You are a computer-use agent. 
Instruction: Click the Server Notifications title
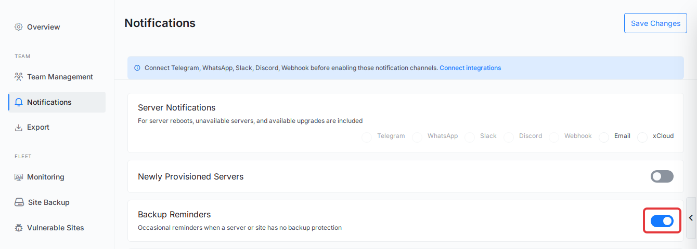[x=176, y=108]
